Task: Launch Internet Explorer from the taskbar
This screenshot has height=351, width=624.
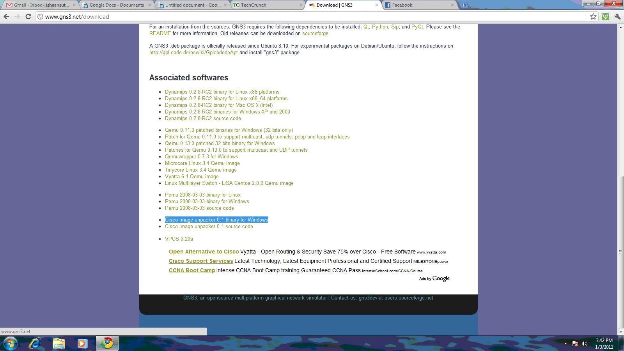Action: (35, 343)
